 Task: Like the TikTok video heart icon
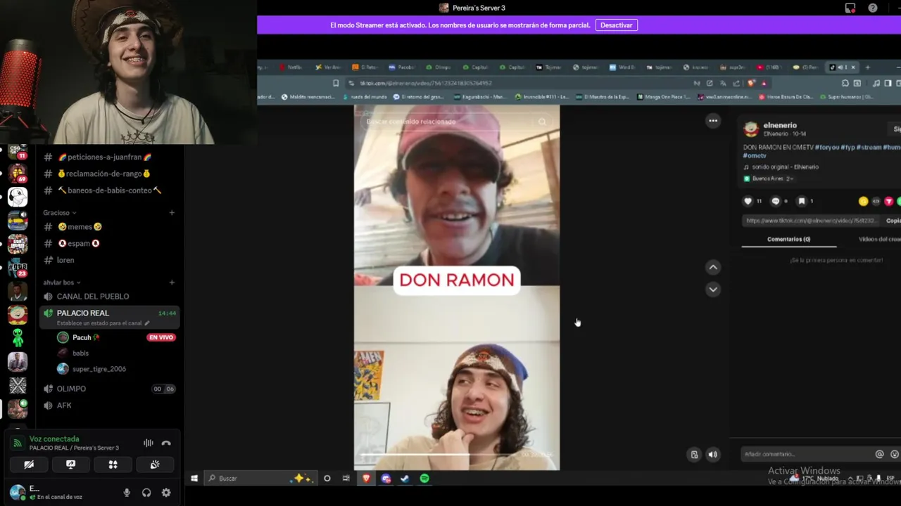click(748, 201)
